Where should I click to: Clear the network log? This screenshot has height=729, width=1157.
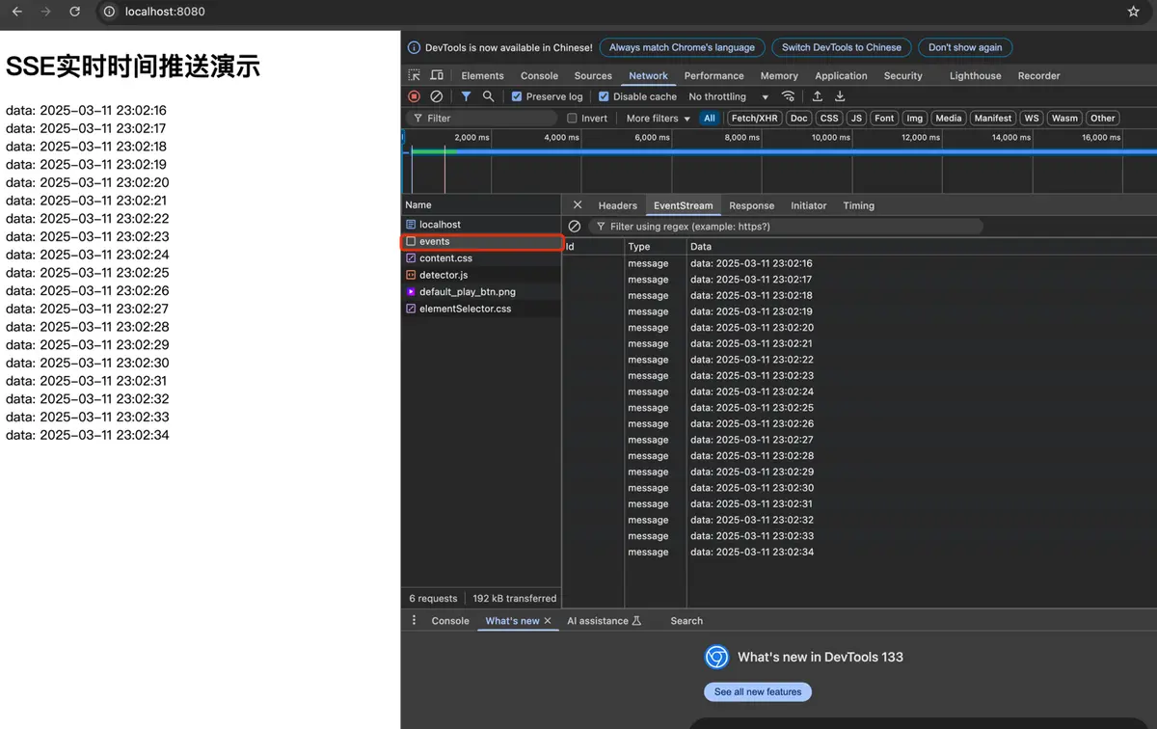[x=436, y=96]
